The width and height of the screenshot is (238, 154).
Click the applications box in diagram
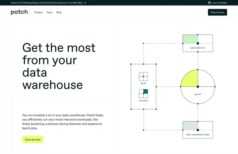pos(198,43)
